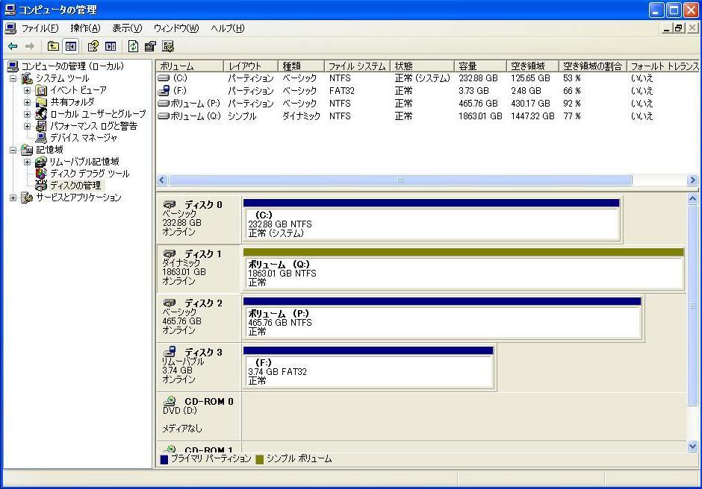Click the ボリューム (Q:) drive icon in list
702x489 pixels.
(164, 116)
